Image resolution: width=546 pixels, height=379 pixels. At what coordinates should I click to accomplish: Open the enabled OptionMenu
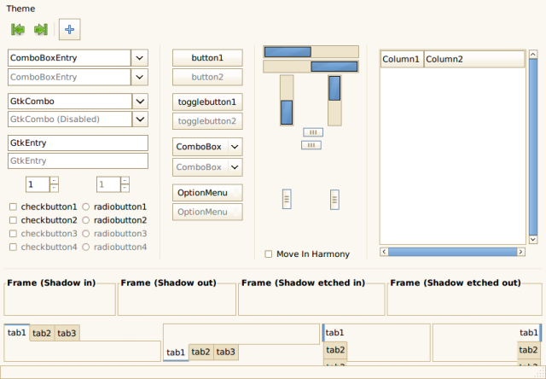(x=207, y=192)
